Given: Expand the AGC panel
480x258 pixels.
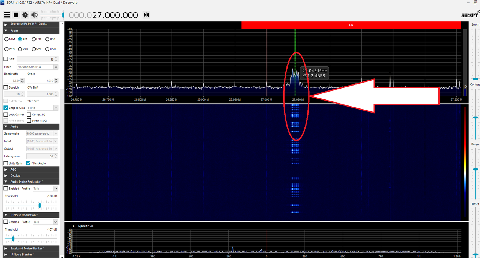Looking at the screenshot, I should tap(31, 169).
